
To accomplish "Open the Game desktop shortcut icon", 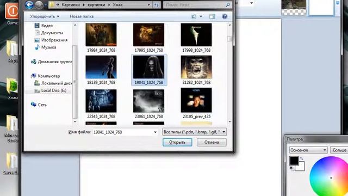I will (x=12, y=13).
